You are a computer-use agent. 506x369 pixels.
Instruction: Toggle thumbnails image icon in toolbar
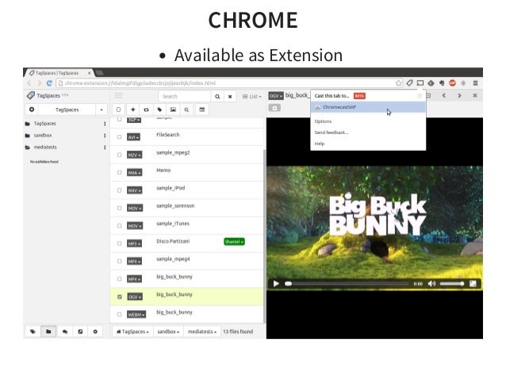point(173,110)
